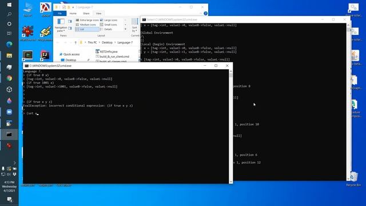Image resolution: width=366 pixels, height=206 pixels.
Task: Select the Racket desktop shortcut
Action: click(46, 9)
